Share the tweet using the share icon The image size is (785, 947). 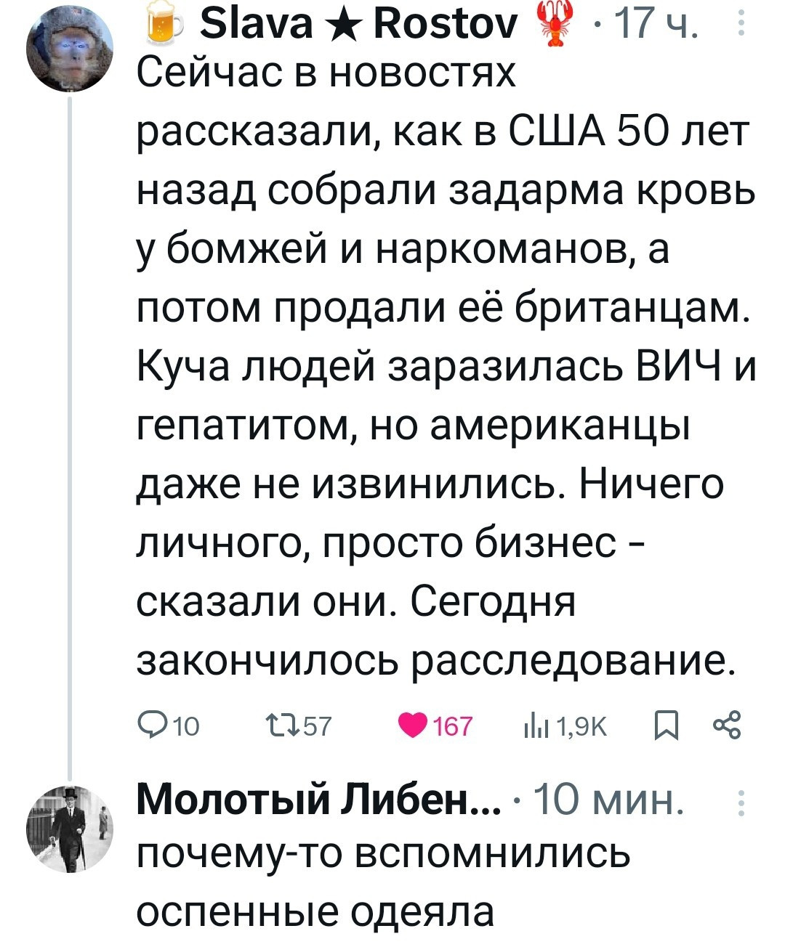[x=727, y=726]
